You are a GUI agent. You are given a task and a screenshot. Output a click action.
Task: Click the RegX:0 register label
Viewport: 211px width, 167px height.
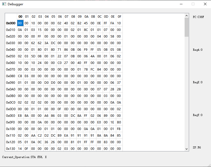point(198,82)
